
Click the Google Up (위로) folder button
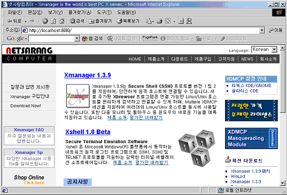203,38
